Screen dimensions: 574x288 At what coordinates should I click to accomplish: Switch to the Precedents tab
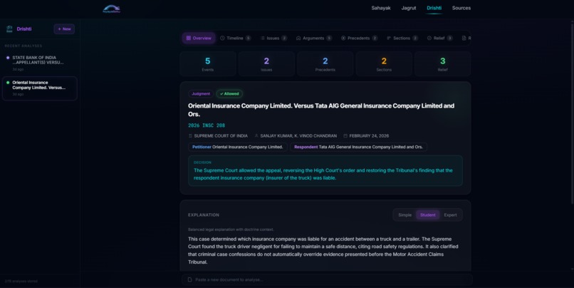[359, 38]
